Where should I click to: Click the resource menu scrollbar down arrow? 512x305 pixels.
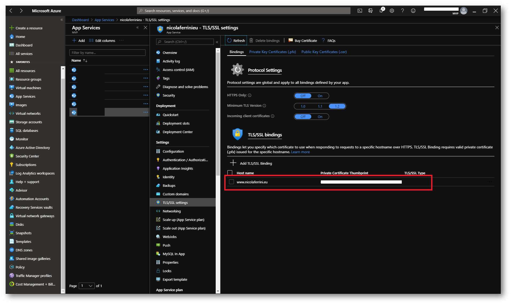218,291
